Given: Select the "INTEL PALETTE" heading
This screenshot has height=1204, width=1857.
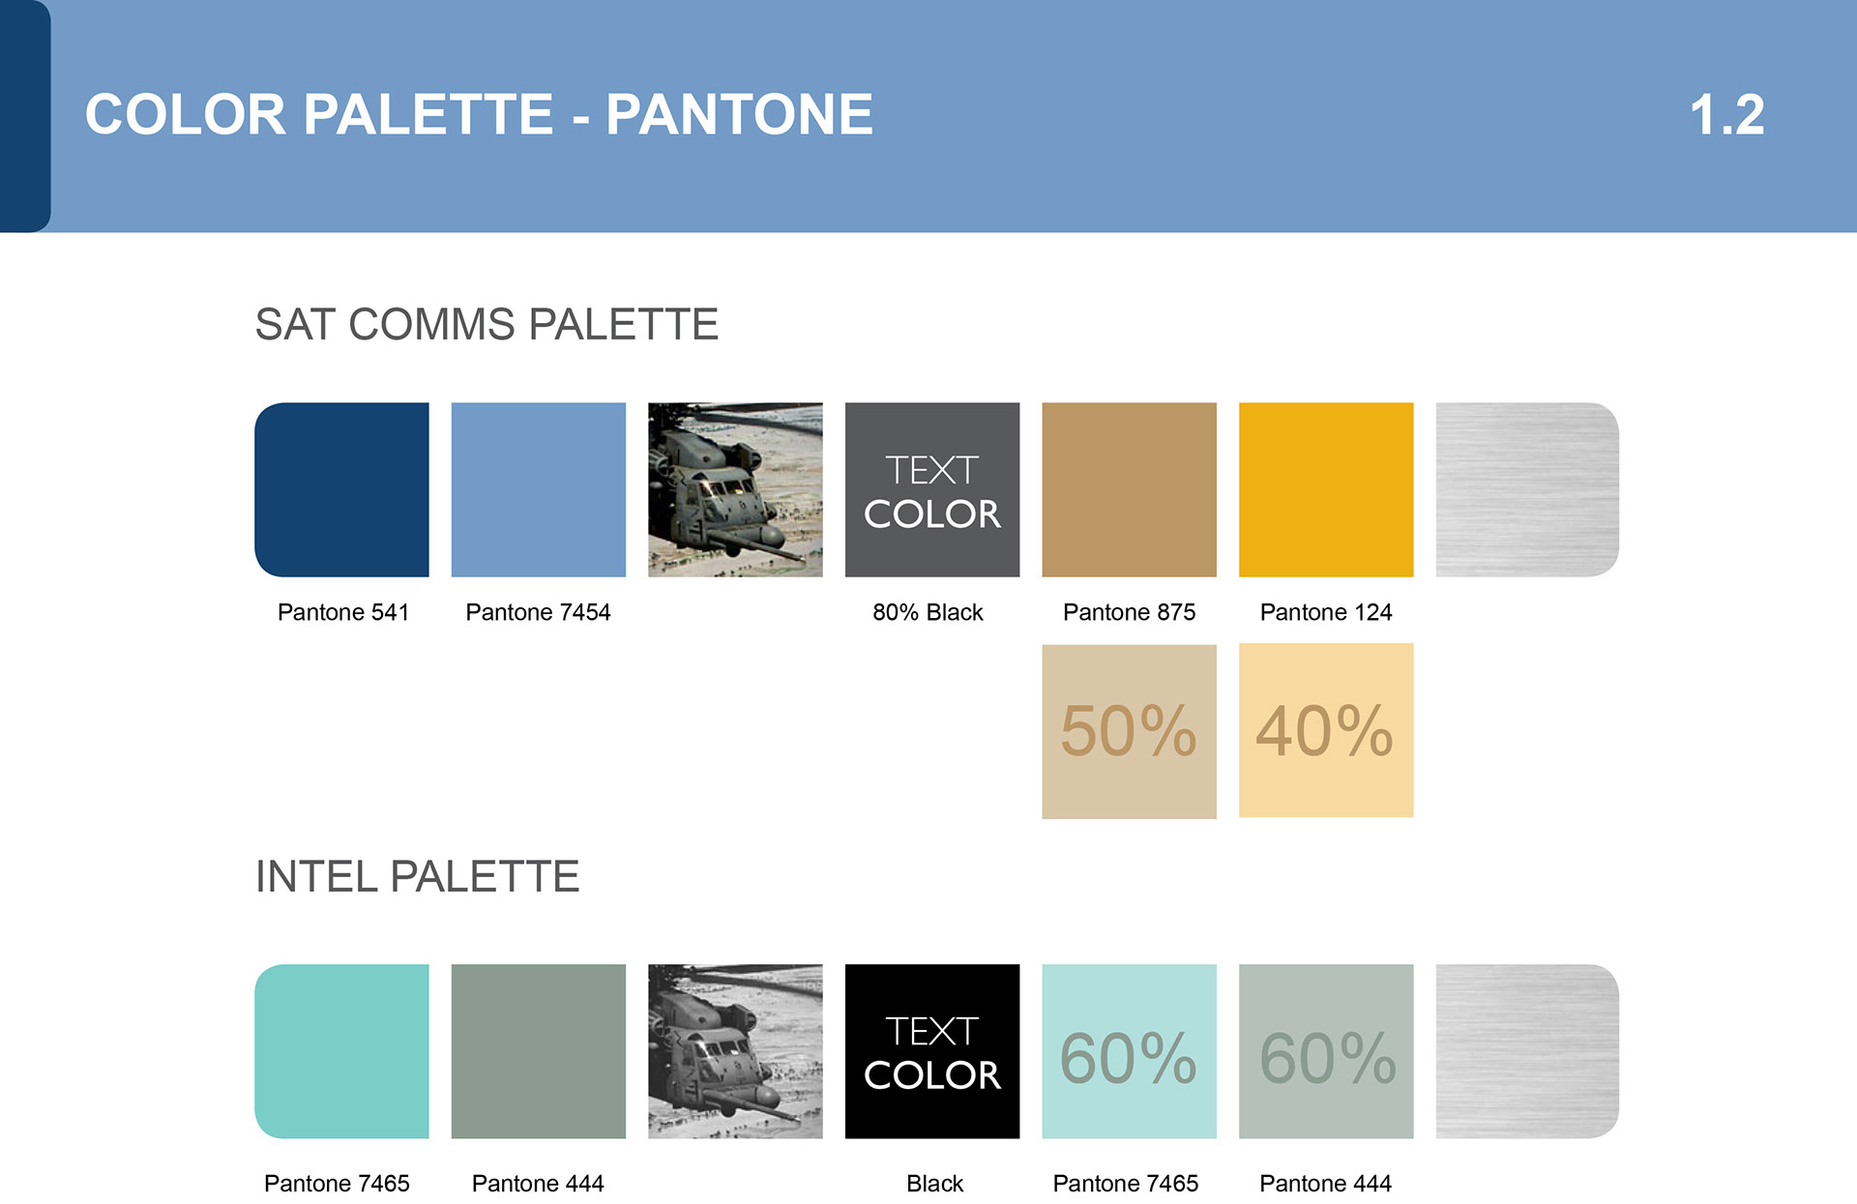Looking at the screenshot, I should pos(417,876).
